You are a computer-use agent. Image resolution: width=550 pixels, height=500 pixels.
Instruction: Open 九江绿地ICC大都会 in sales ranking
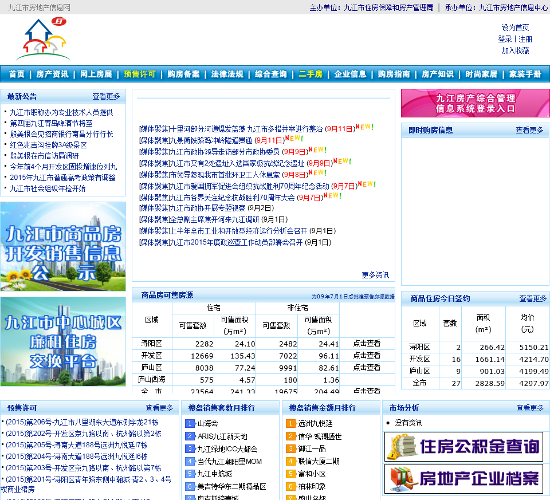[x=227, y=449]
